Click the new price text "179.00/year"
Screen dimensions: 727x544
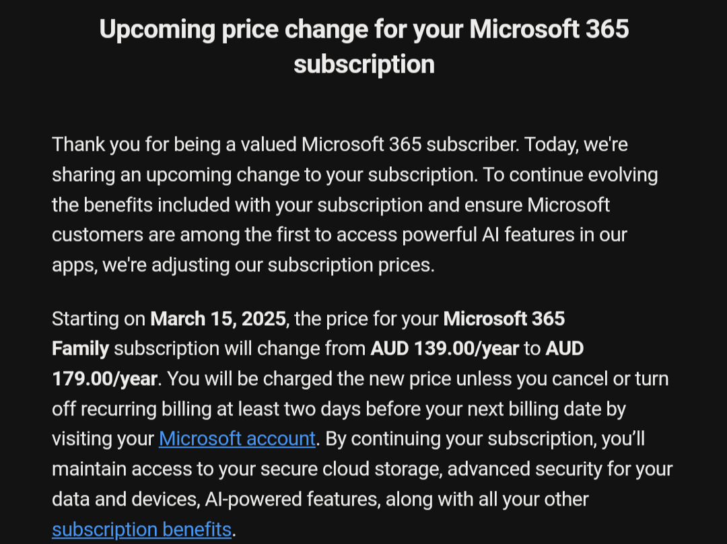click(x=104, y=379)
